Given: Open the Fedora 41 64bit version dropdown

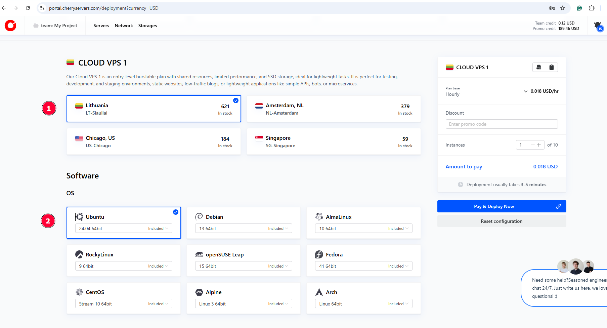Looking at the screenshot, I should [363, 266].
